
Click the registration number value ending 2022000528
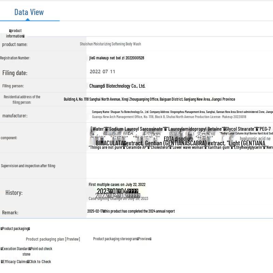point(117,58)
